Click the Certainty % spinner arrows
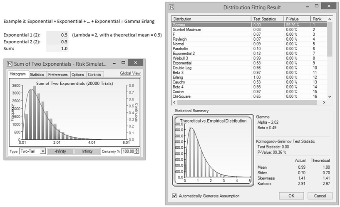 click(136, 151)
